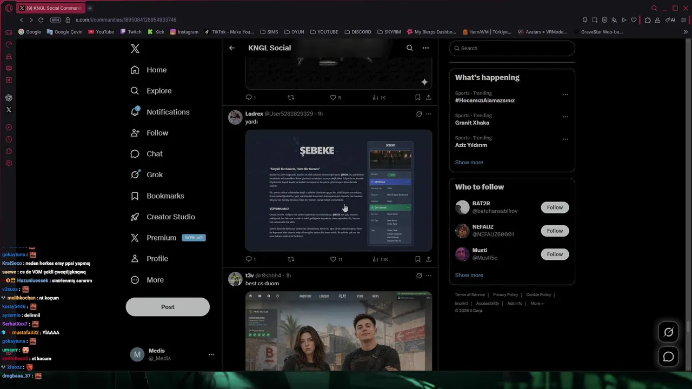This screenshot has width=692, height=389.
Task: Click the address bar URL
Action: pyautogui.click(x=126, y=20)
